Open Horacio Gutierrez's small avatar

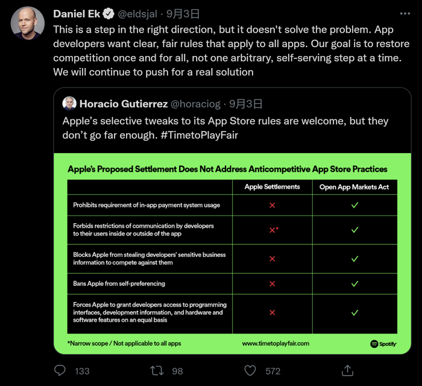click(69, 104)
